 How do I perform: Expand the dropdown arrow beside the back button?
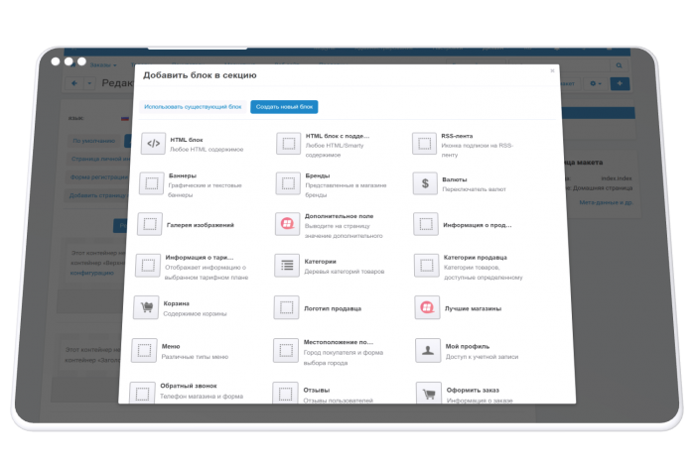point(89,83)
